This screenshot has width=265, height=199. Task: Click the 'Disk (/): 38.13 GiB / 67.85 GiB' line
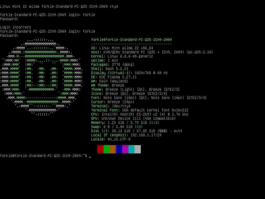[137, 131]
